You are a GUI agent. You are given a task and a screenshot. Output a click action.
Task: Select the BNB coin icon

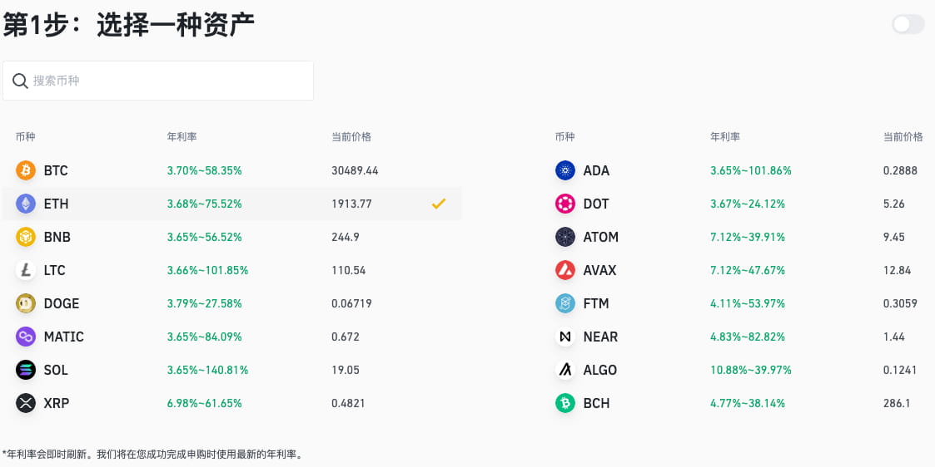pyautogui.click(x=26, y=237)
